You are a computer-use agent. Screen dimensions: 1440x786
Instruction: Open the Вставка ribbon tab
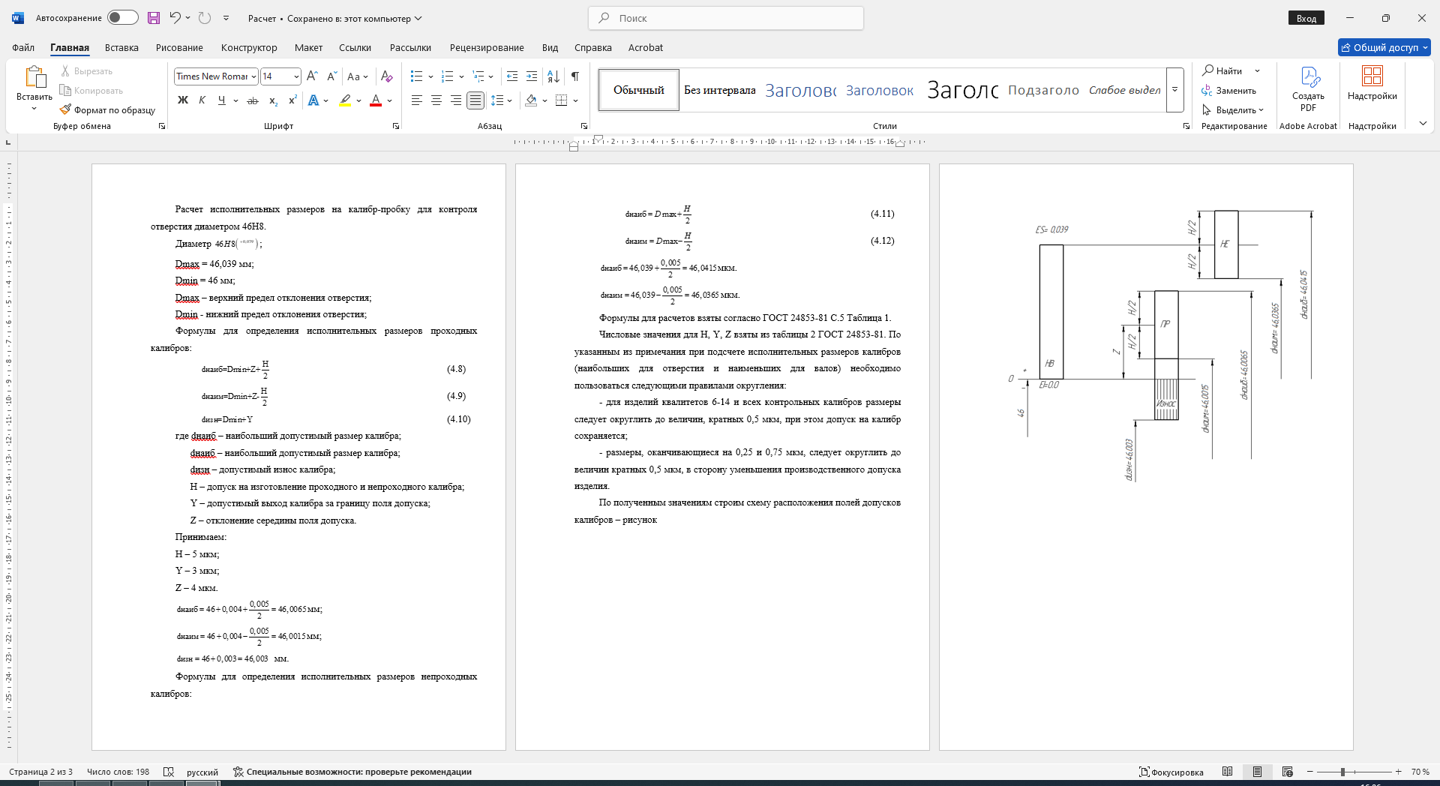(x=121, y=47)
